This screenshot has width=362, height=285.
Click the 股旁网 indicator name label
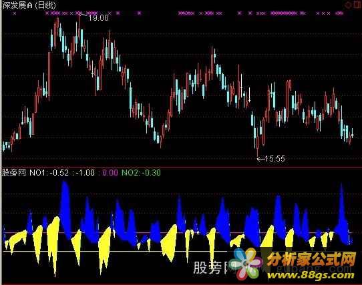point(14,173)
